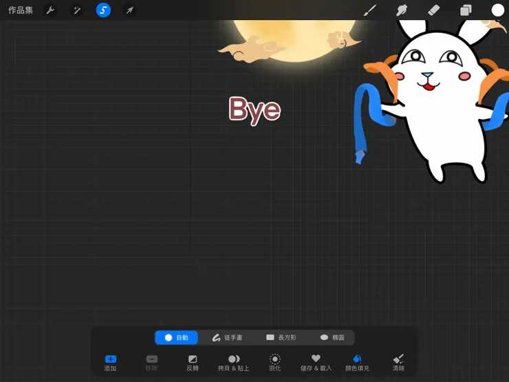Tap the white rabbit's face
This screenshot has height=382, width=509.
coord(433,70)
